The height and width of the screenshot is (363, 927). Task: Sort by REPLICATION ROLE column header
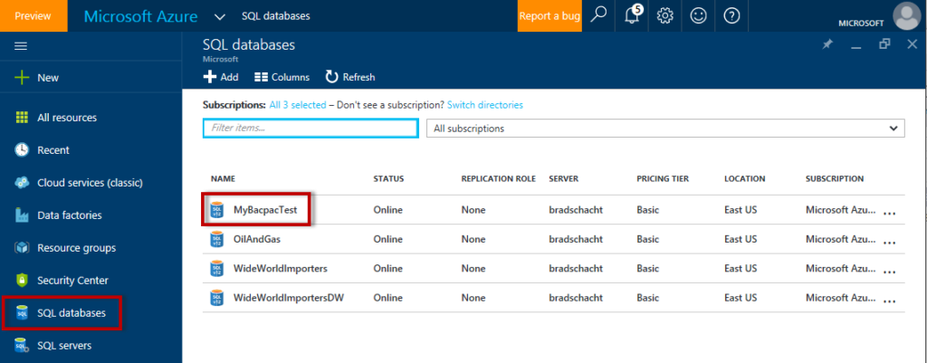(499, 178)
